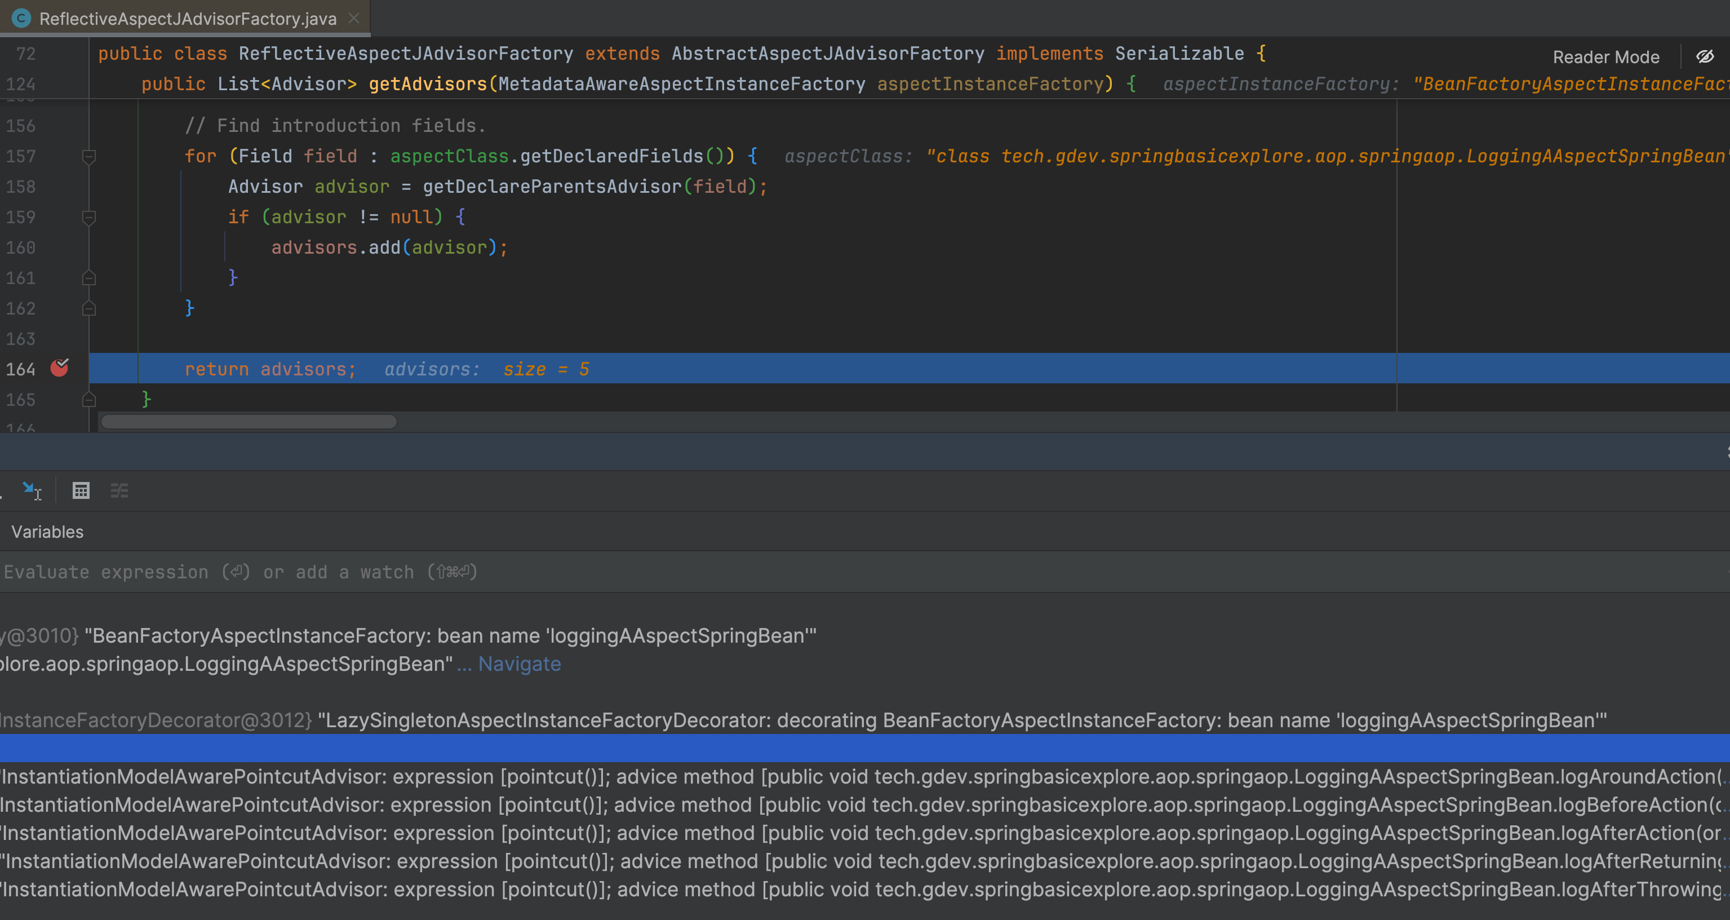Click "advisors.add(advisor);" on line 160

coord(389,247)
